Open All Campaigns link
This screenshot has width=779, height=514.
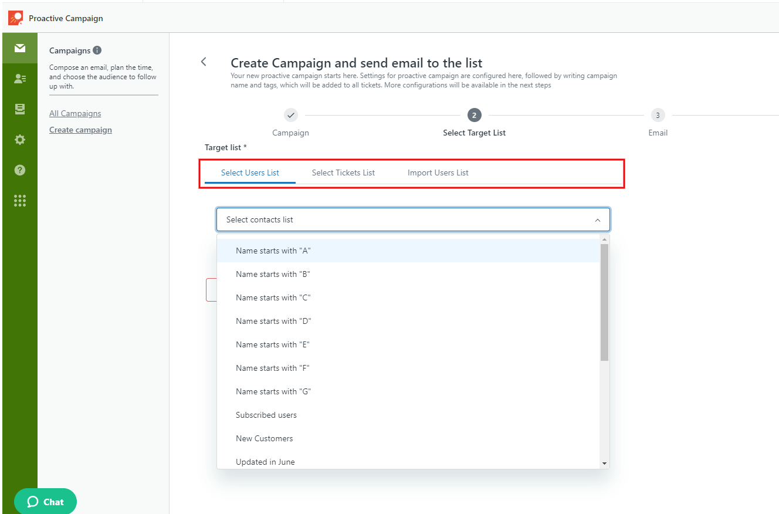tap(75, 113)
